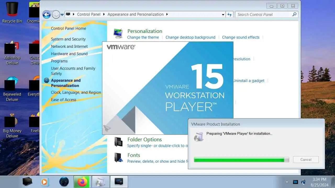Click Change desktop background

(190, 37)
